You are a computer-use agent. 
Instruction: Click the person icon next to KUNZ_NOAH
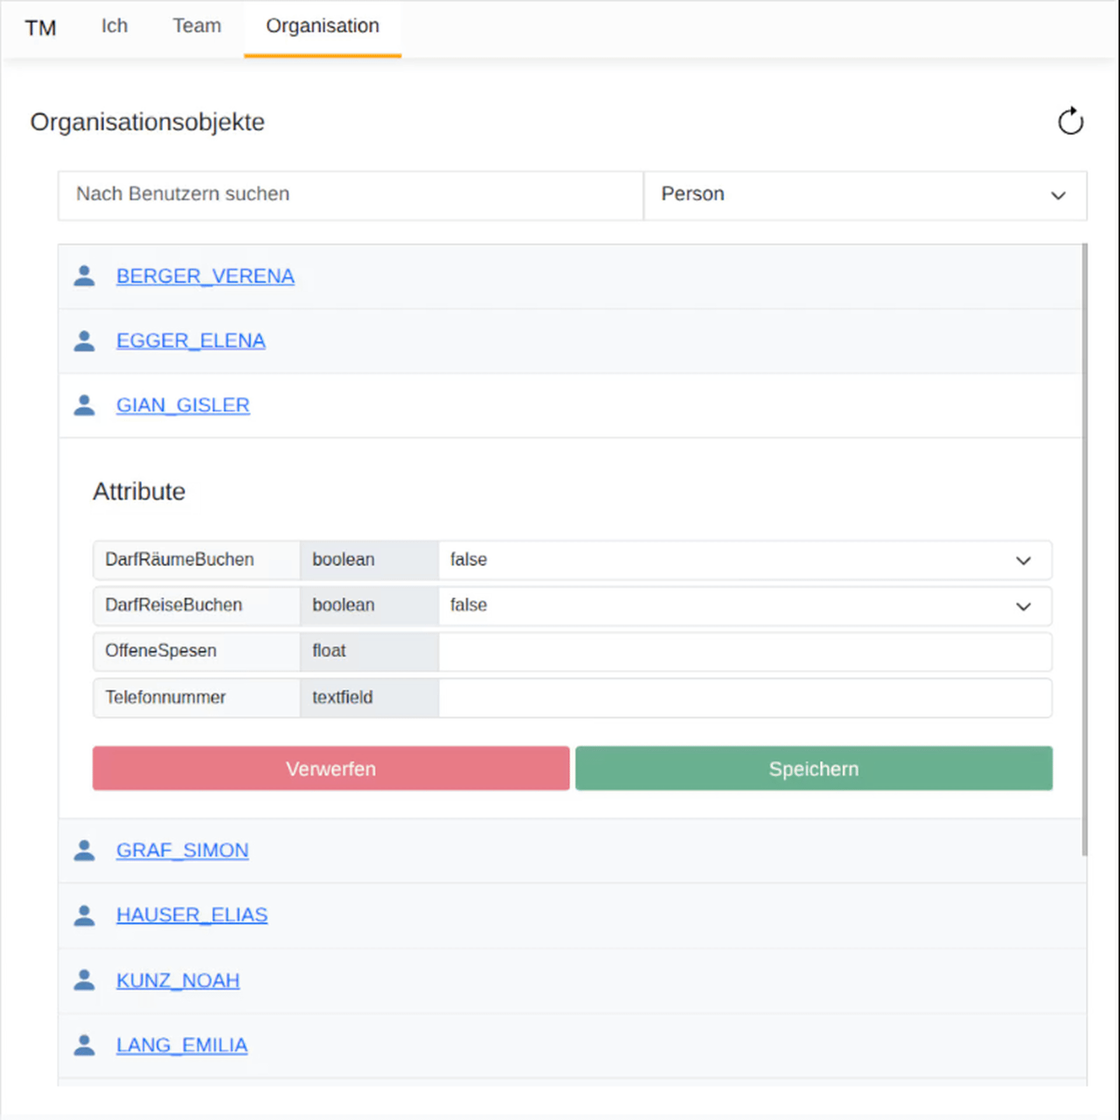click(x=84, y=980)
